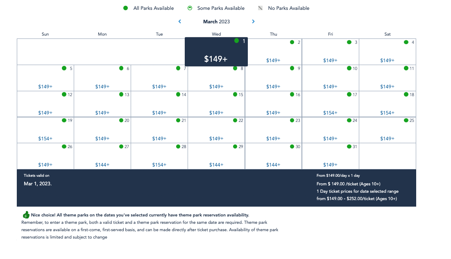
Task: Select the highlighted March 1 date cell
Action: [216, 52]
